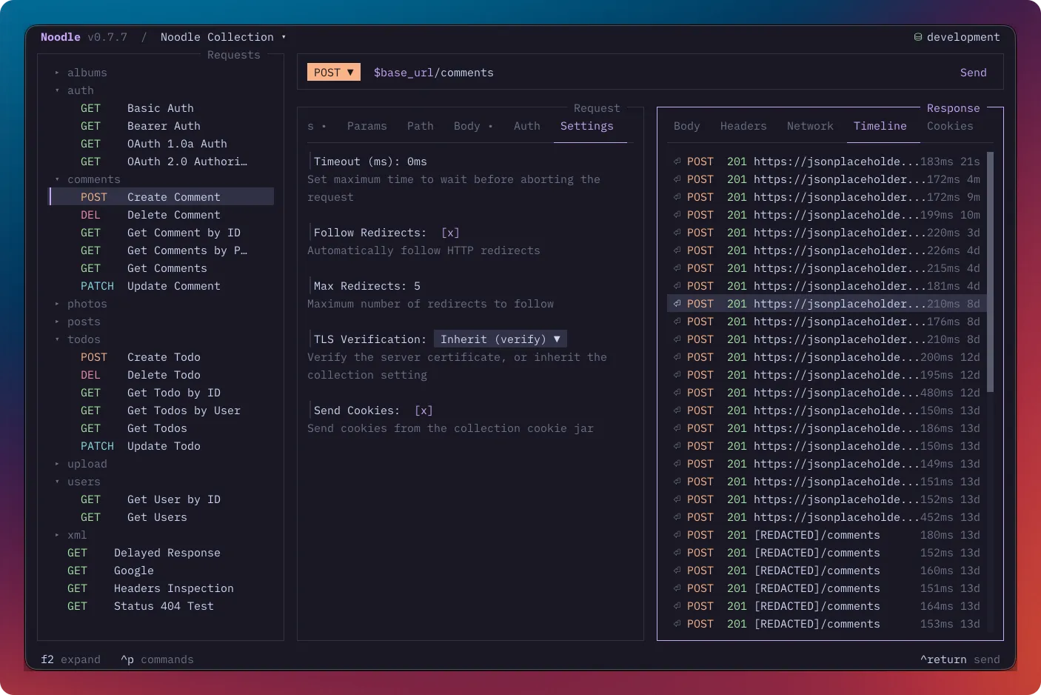Click the development environment icon
This screenshot has width=1041, height=695.
pos(918,37)
